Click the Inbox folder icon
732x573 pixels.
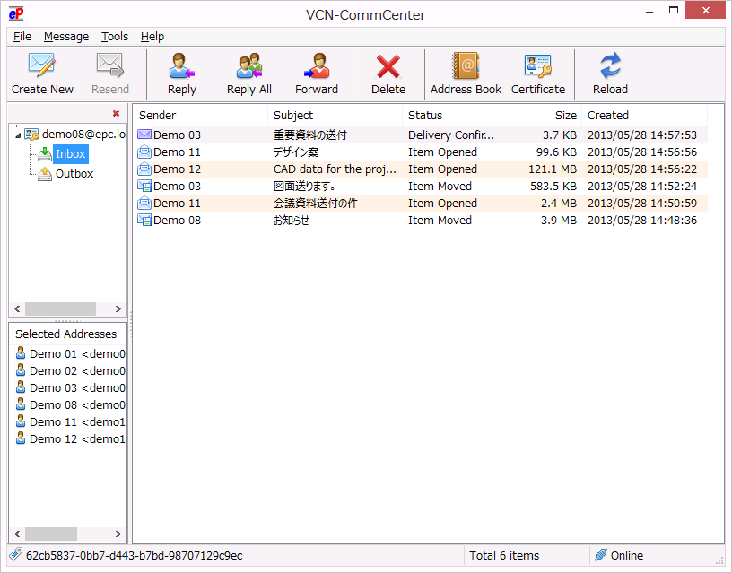(45, 153)
